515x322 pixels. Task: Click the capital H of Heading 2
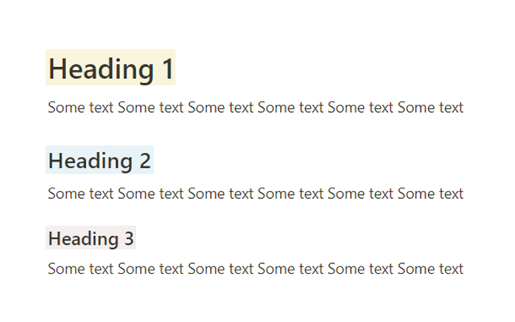pos(55,161)
